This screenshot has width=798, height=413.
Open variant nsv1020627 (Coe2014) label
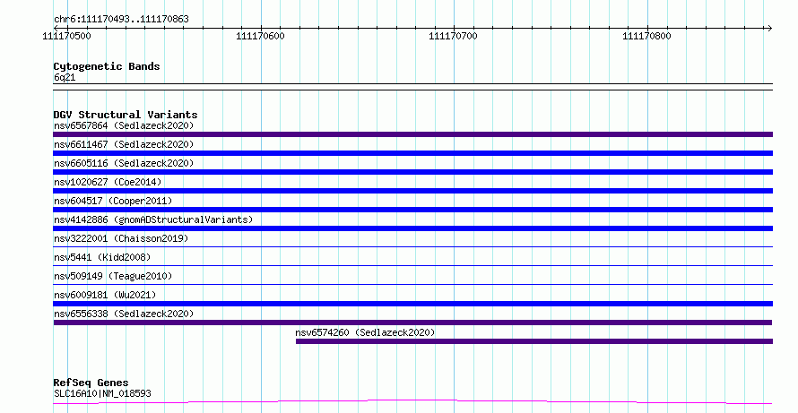tap(108, 182)
